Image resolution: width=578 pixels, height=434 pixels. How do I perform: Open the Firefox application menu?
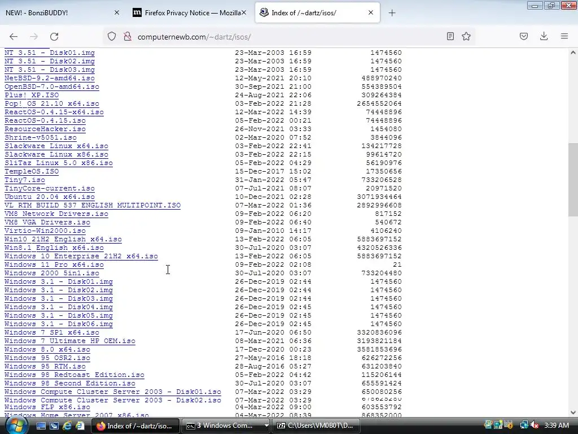click(564, 36)
